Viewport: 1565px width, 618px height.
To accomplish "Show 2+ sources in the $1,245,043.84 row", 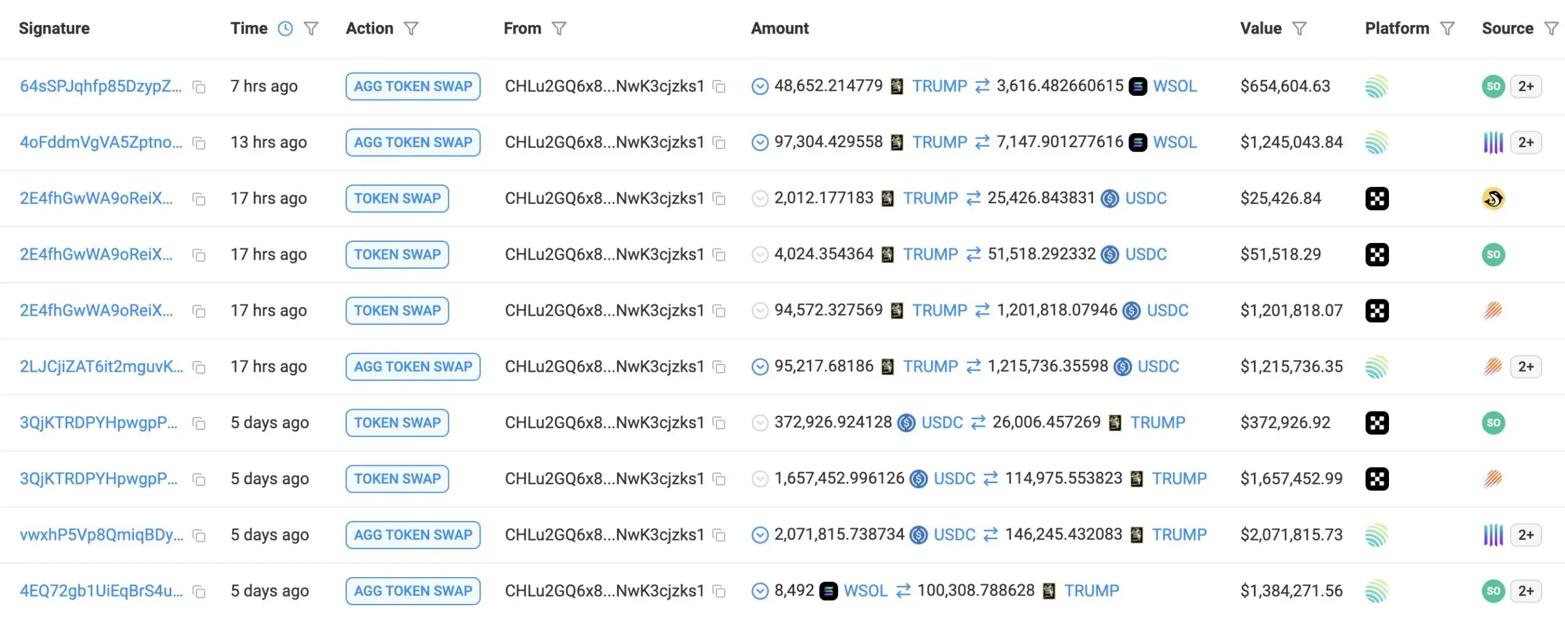I will click(1526, 142).
